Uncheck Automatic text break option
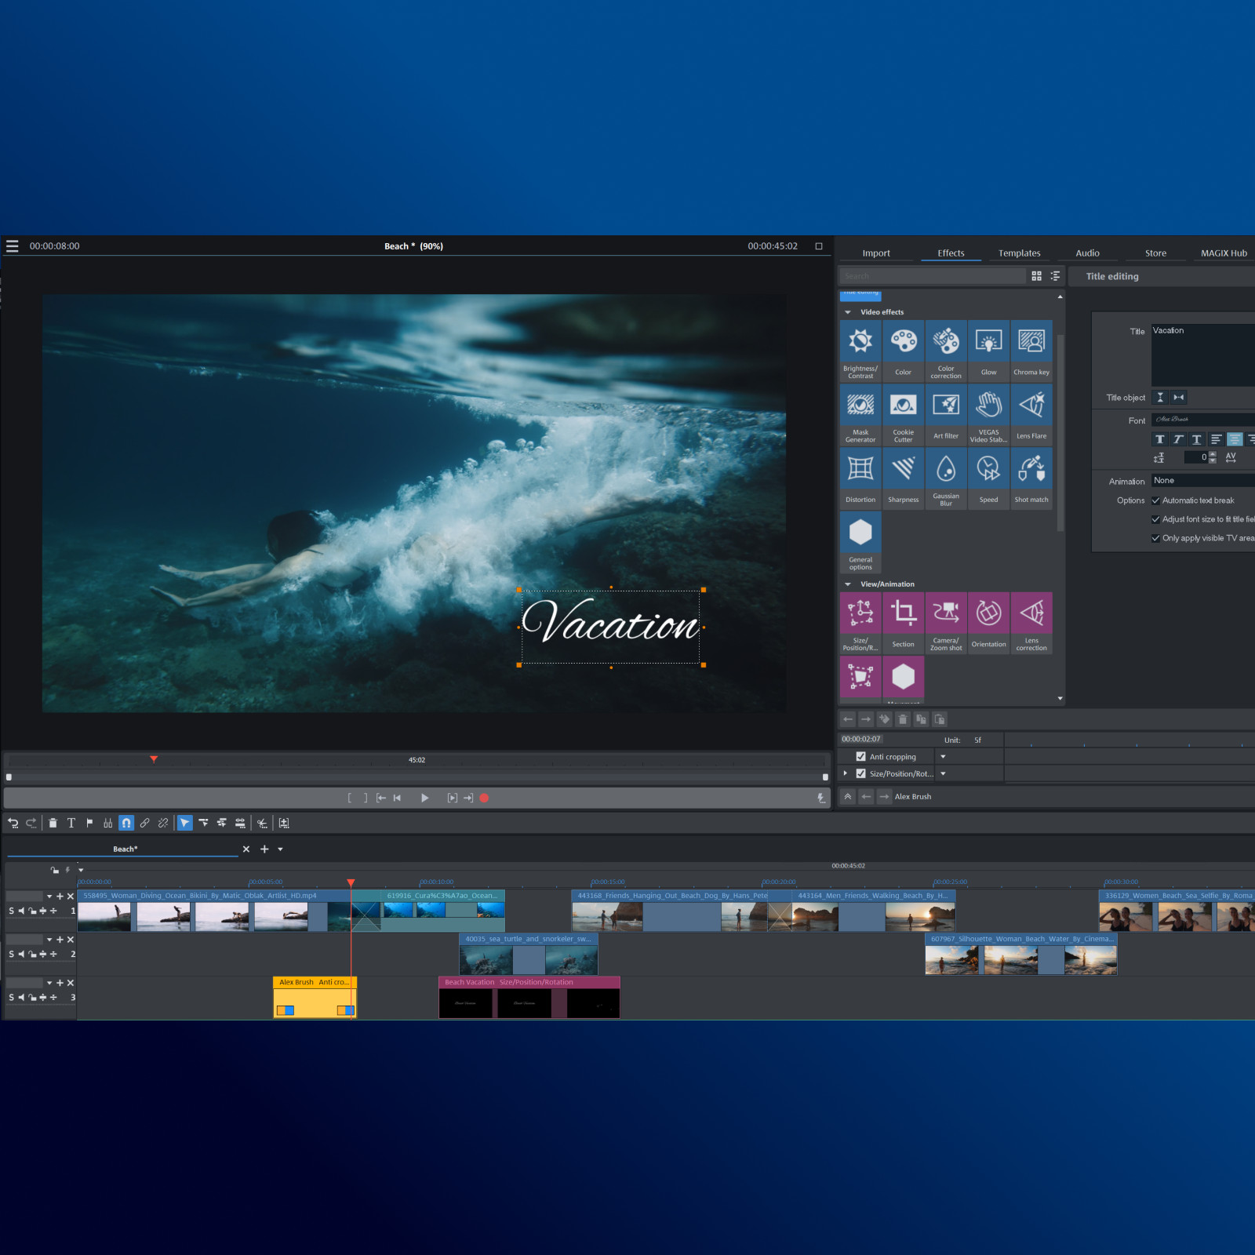 1155,500
